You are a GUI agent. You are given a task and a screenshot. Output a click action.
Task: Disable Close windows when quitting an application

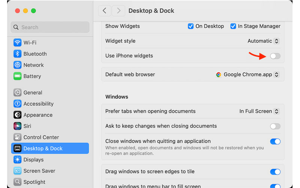[x=275, y=141]
